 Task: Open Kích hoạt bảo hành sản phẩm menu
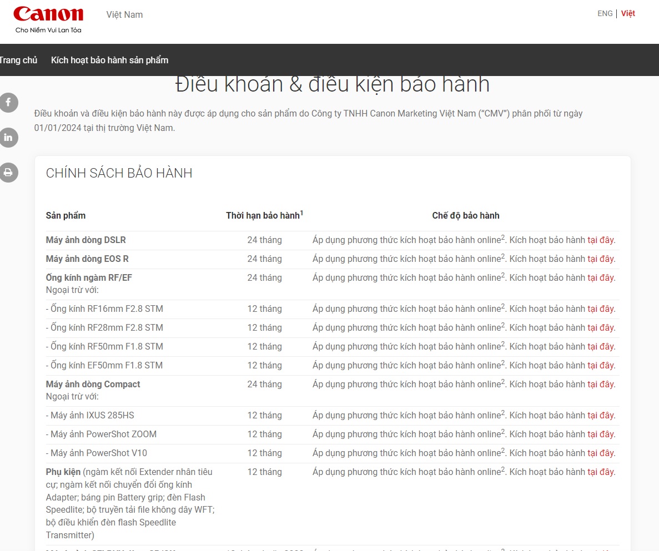click(110, 60)
